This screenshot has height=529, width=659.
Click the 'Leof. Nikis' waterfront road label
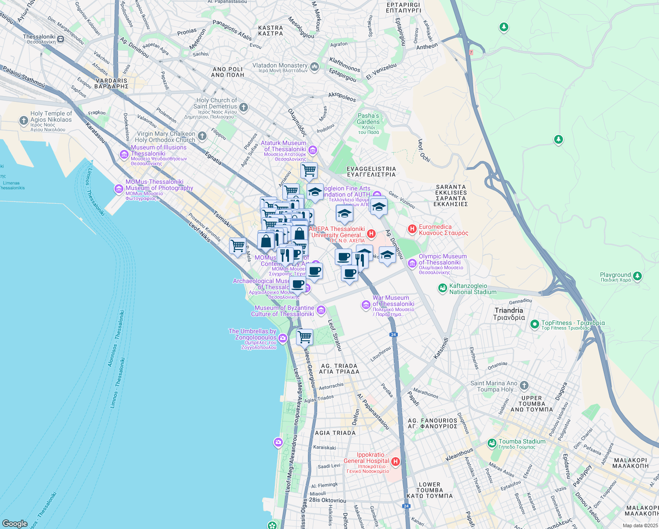click(200, 231)
